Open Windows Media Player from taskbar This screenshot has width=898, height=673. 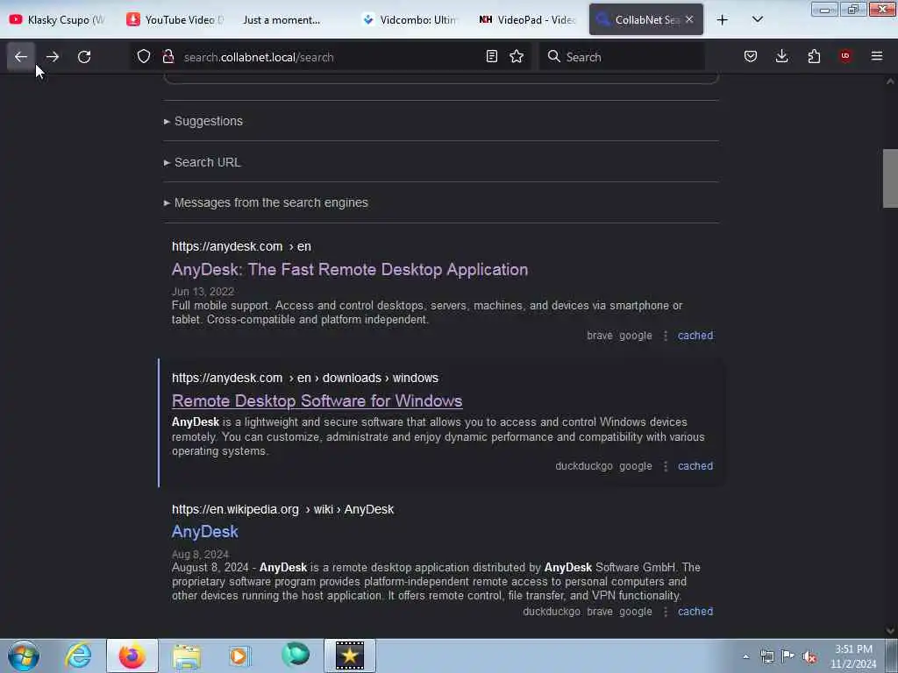click(239, 655)
